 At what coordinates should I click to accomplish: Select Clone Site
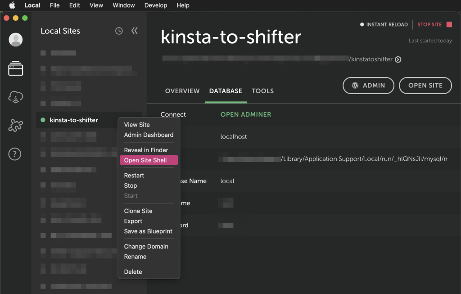[x=149, y=211]
